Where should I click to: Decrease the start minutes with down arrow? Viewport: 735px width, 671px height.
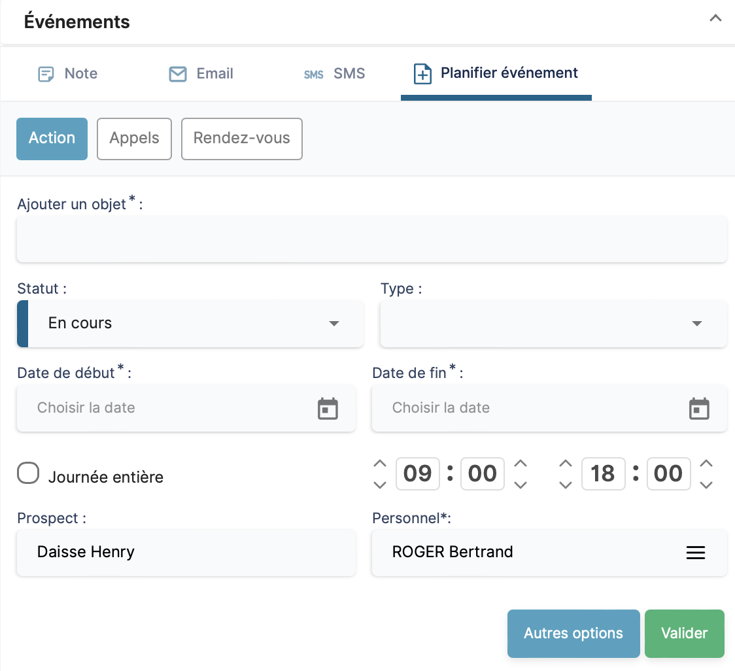pyautogui.click(x=521, y=485)
